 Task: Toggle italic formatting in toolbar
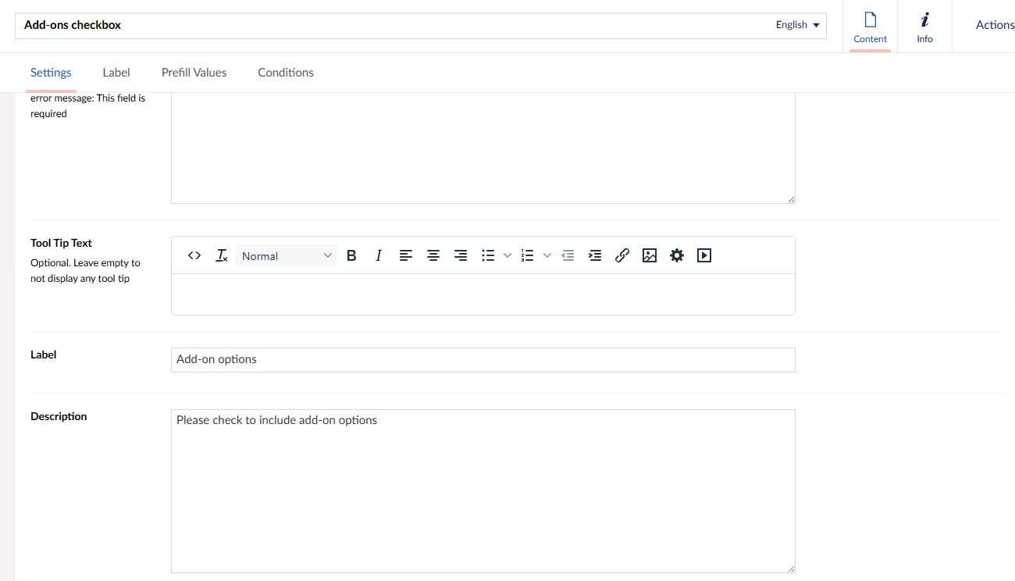379,255
